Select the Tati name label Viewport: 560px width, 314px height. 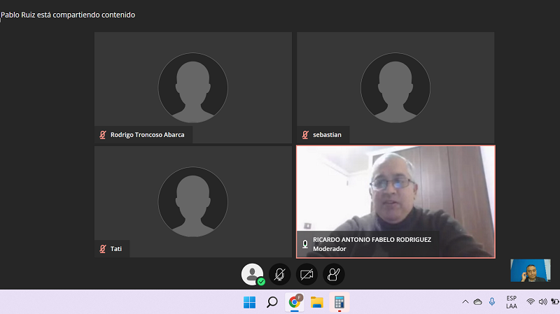tap(116, 249)
